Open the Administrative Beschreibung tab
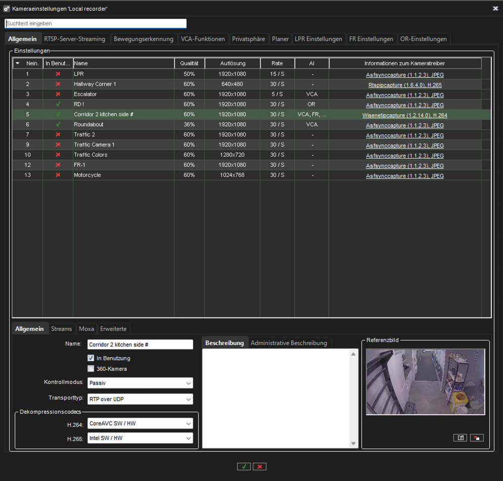 [289, 343]
